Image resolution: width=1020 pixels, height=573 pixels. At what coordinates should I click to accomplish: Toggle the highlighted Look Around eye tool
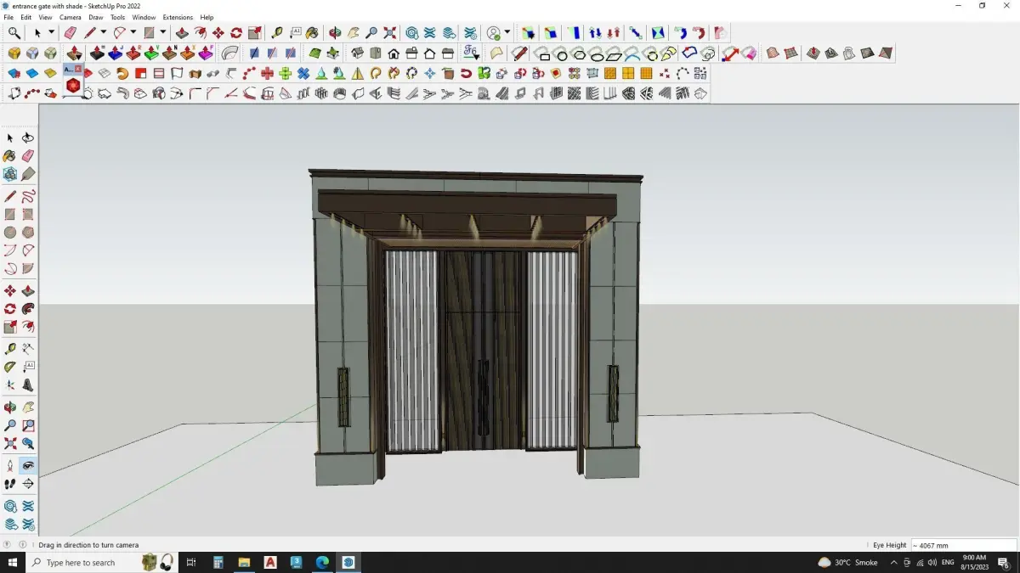coord(28,466)
